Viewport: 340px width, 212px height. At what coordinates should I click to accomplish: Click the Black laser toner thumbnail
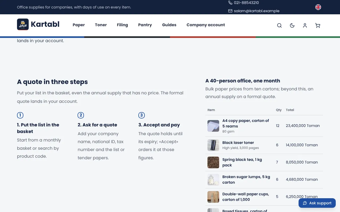(213, 145)
